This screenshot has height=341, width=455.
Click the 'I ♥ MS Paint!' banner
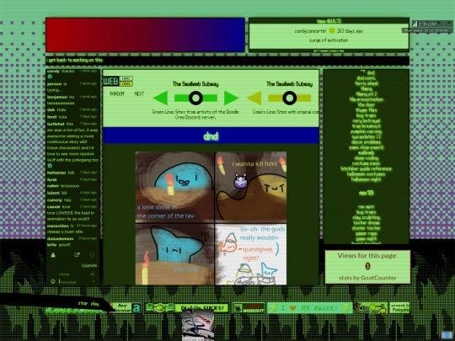click(x=309, y=307)
